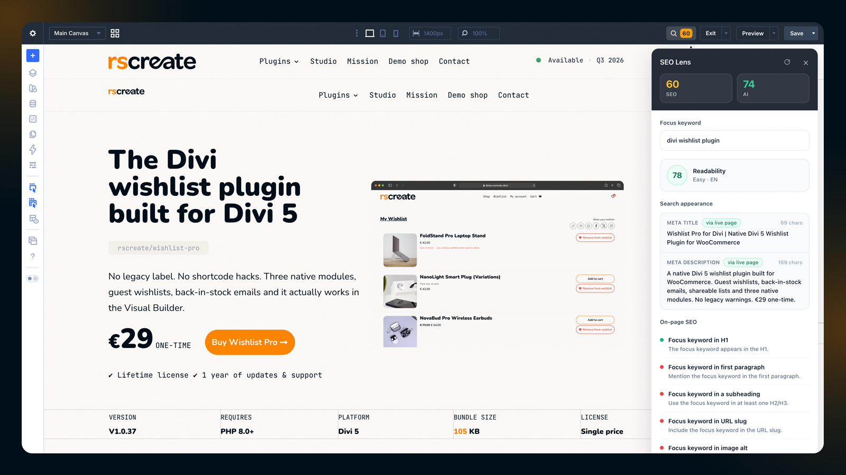Image resolution: width=846 pixels, height=475 pixels.
Task: Toggle the SEO Lens button showing 60
Action: (681, 33)
